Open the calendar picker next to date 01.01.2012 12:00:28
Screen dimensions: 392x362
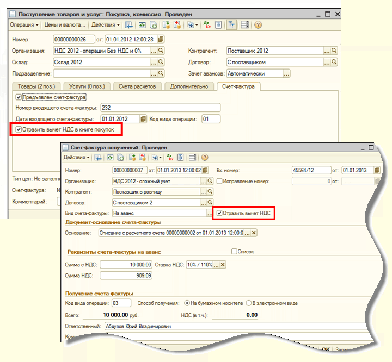point(161,39)
